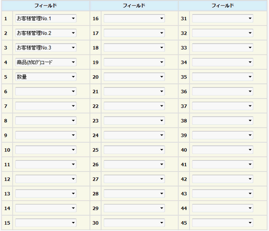269x231 pixels.
Task: Open field 3 dropdown showing お客様管理No.3
Action: pos(46,48)
